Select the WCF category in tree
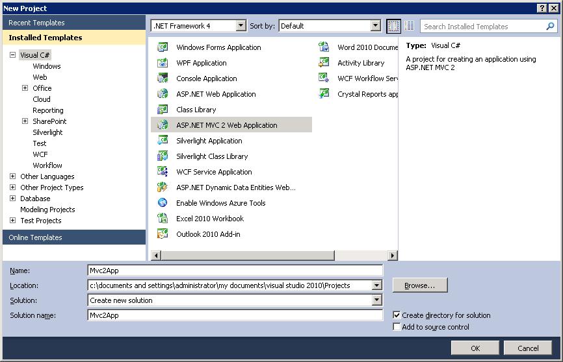This screenshot has width=563, height=362. 40,154
